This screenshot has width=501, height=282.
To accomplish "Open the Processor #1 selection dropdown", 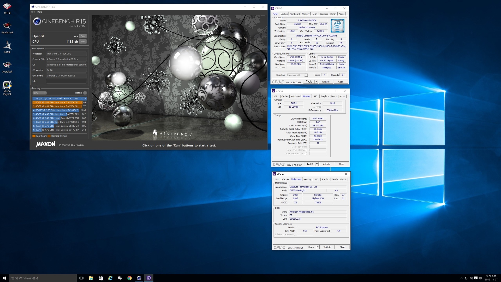I will 297,75.
